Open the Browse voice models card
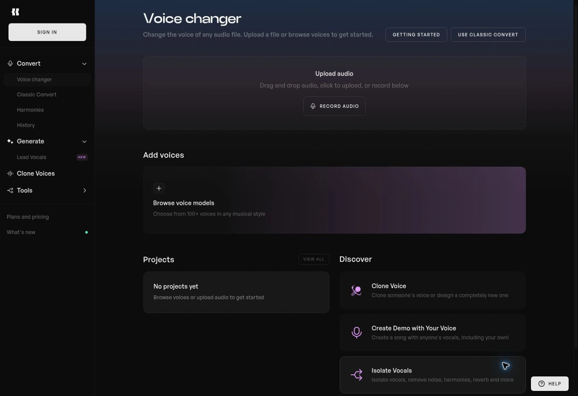 334,200
